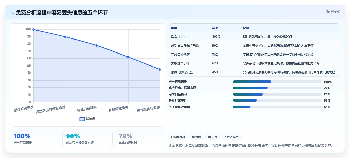This screenshot has height=158, width=350.
Task: Click the 关联经营事件 progress bar
Action: point(277,101)
